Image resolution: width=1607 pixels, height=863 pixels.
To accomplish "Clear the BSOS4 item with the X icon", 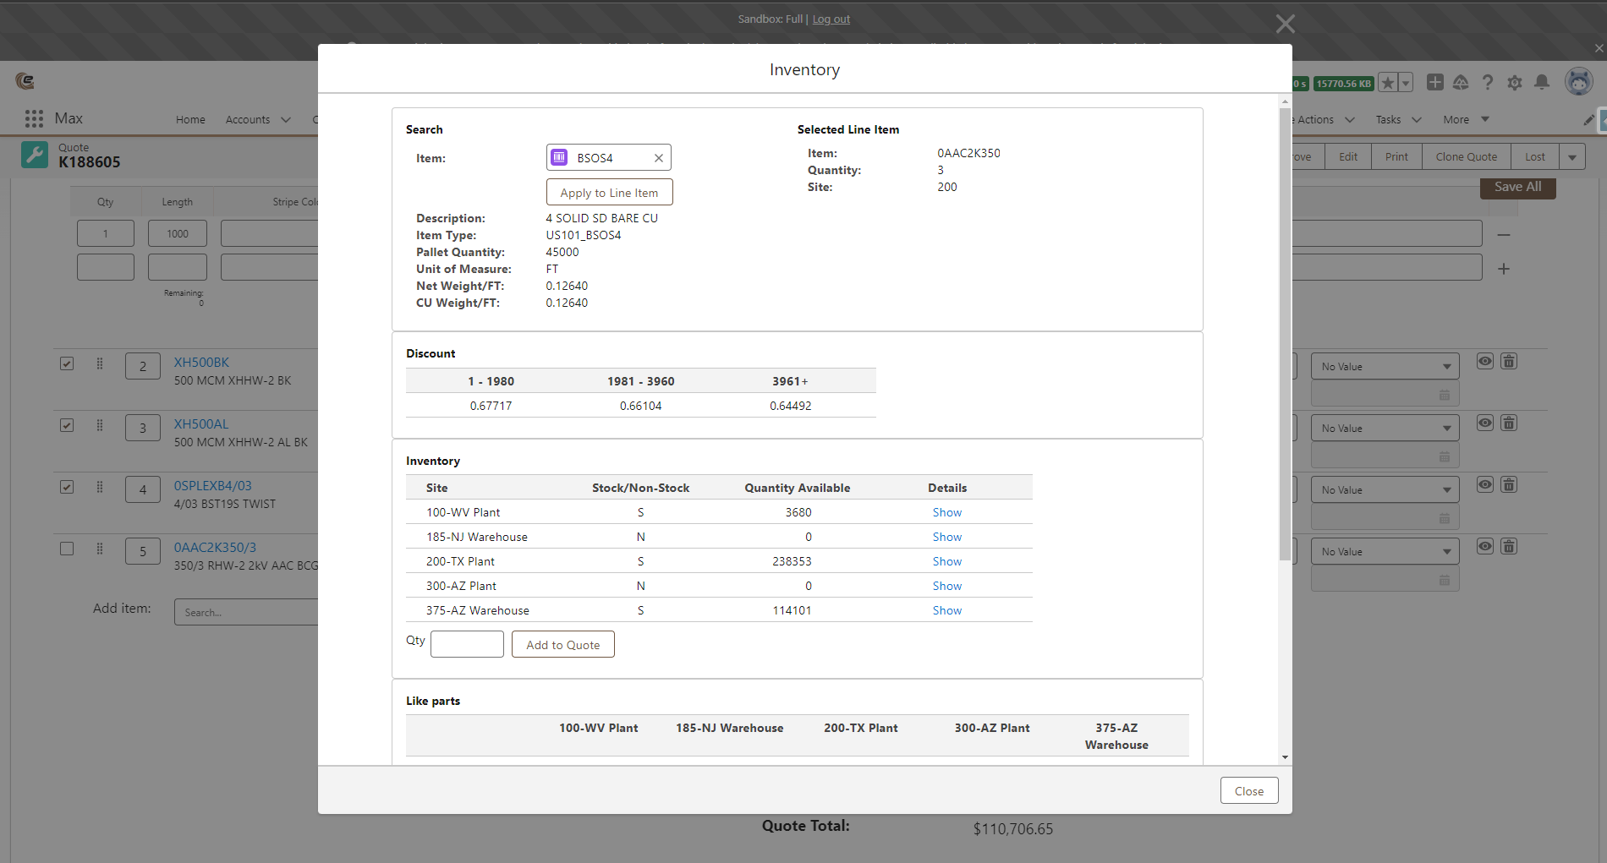I will click(659, 157).
